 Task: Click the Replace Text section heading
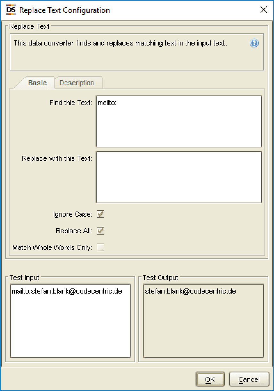click(x=29, y=27)
